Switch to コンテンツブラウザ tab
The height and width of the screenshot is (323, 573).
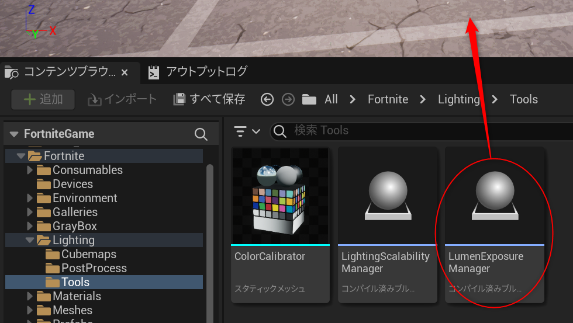70,72
